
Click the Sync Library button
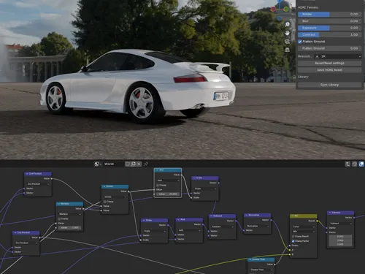[x=329, y=85]
